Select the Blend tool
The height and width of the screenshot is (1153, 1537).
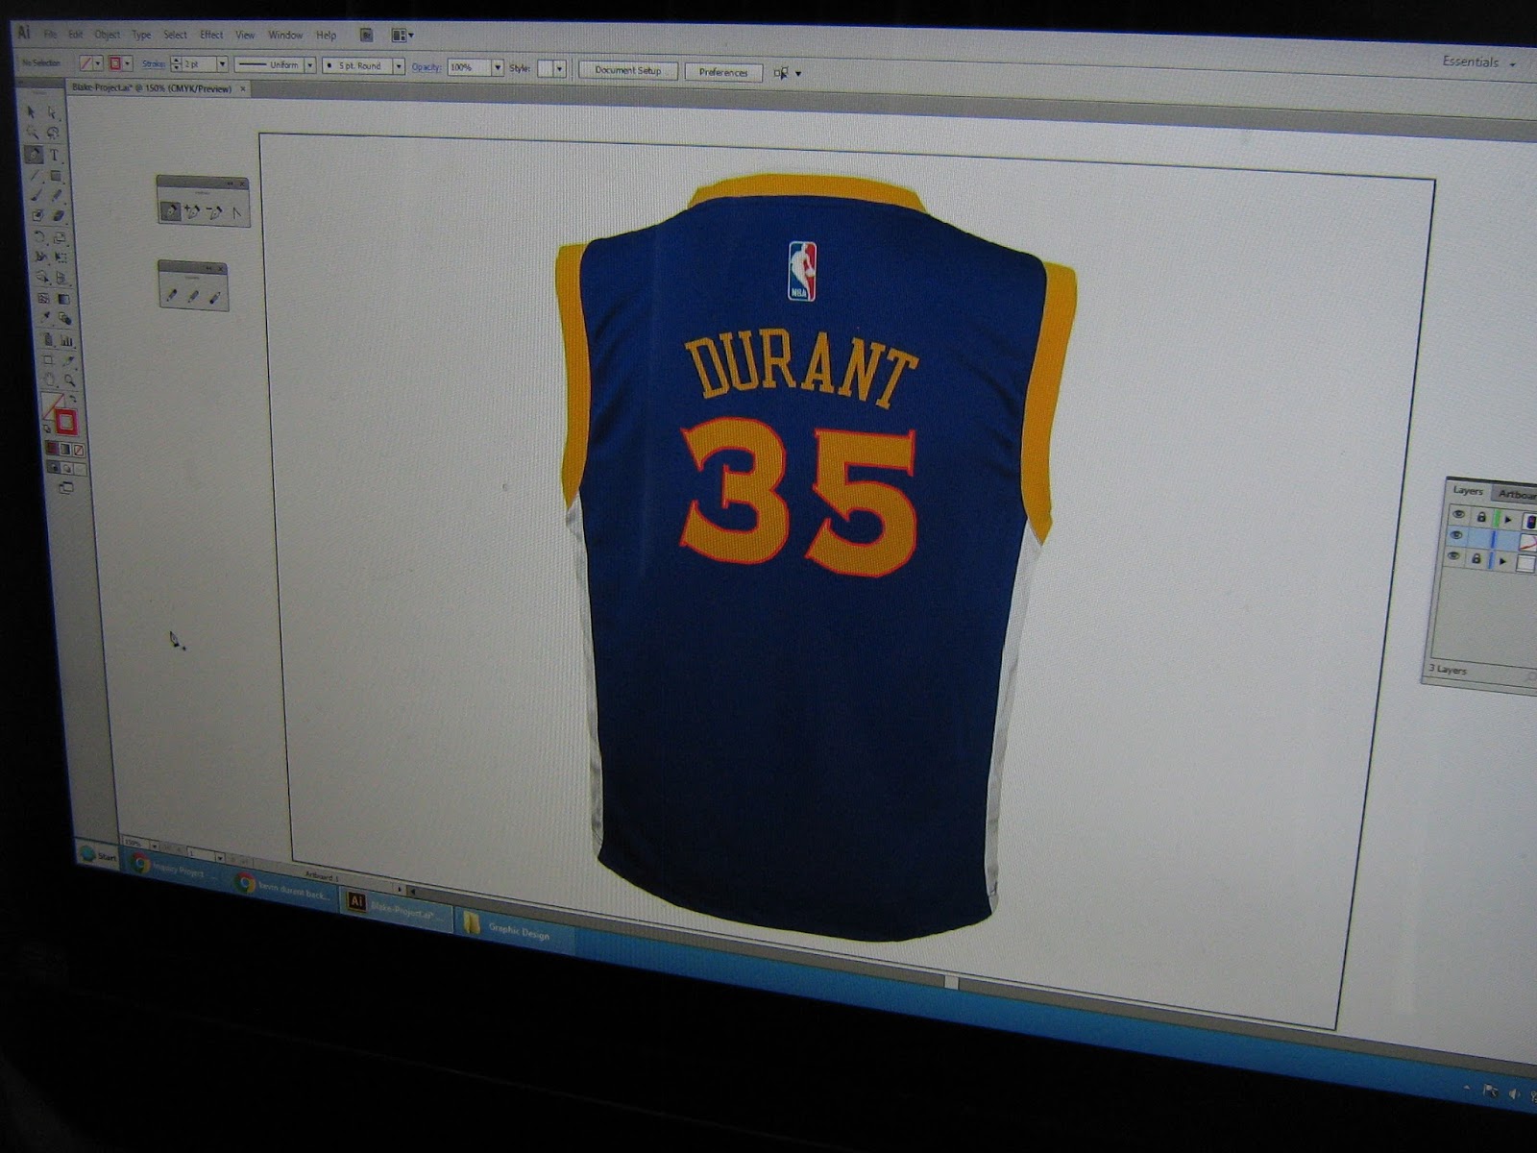pyautogui.click(x=65, y=318)
